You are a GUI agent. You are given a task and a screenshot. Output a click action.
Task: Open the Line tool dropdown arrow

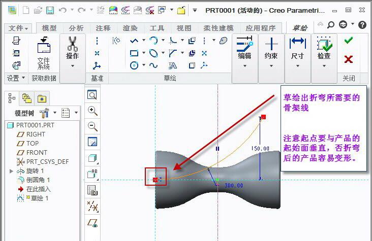point(143,40)
